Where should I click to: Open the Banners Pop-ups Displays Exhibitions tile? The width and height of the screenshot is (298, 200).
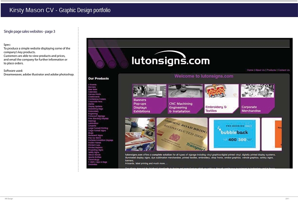tap(149, 99)
